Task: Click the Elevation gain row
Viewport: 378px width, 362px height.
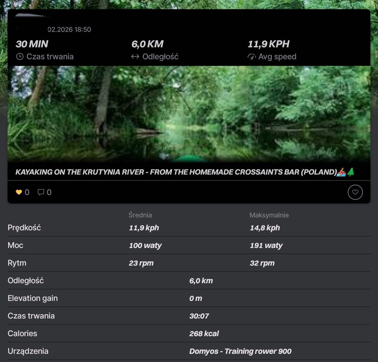Action: click(x=33, y=298)
